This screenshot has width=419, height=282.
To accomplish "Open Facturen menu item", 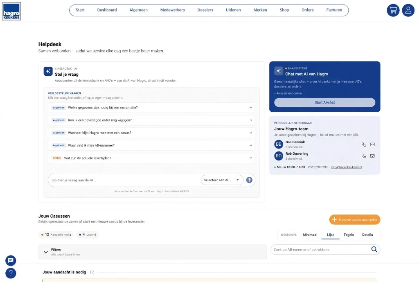I will 334,10.
